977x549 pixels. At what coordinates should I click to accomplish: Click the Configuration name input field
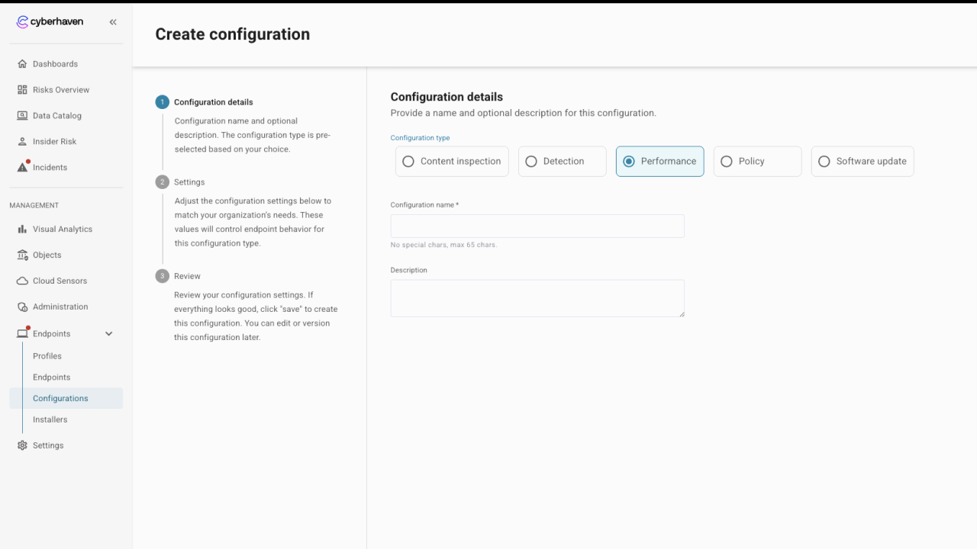click(x=537, y=226)
